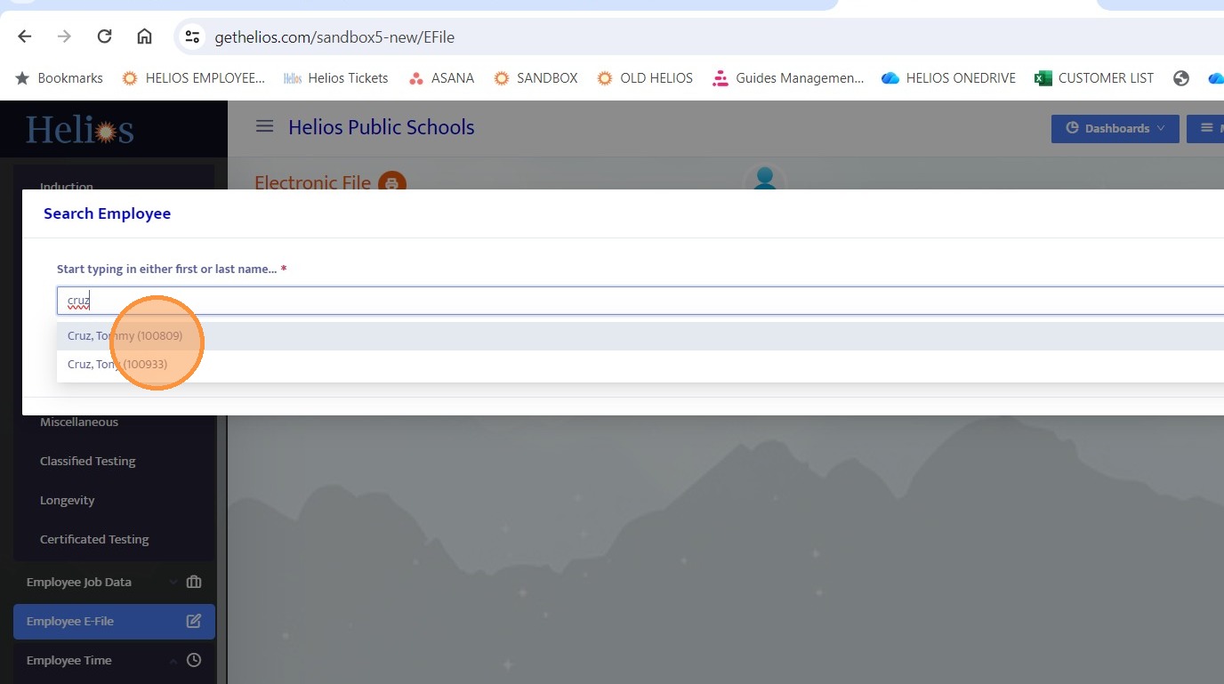This screenshot has width=1224, height=684.
Task: Open HELIOS ONEDRIVE bookmark
Action: [x=948, y=78]
